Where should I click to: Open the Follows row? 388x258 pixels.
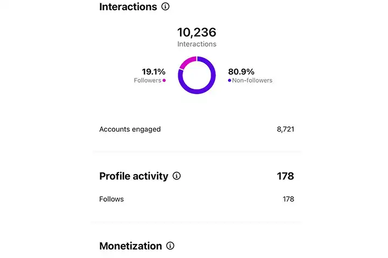(112, 199)
